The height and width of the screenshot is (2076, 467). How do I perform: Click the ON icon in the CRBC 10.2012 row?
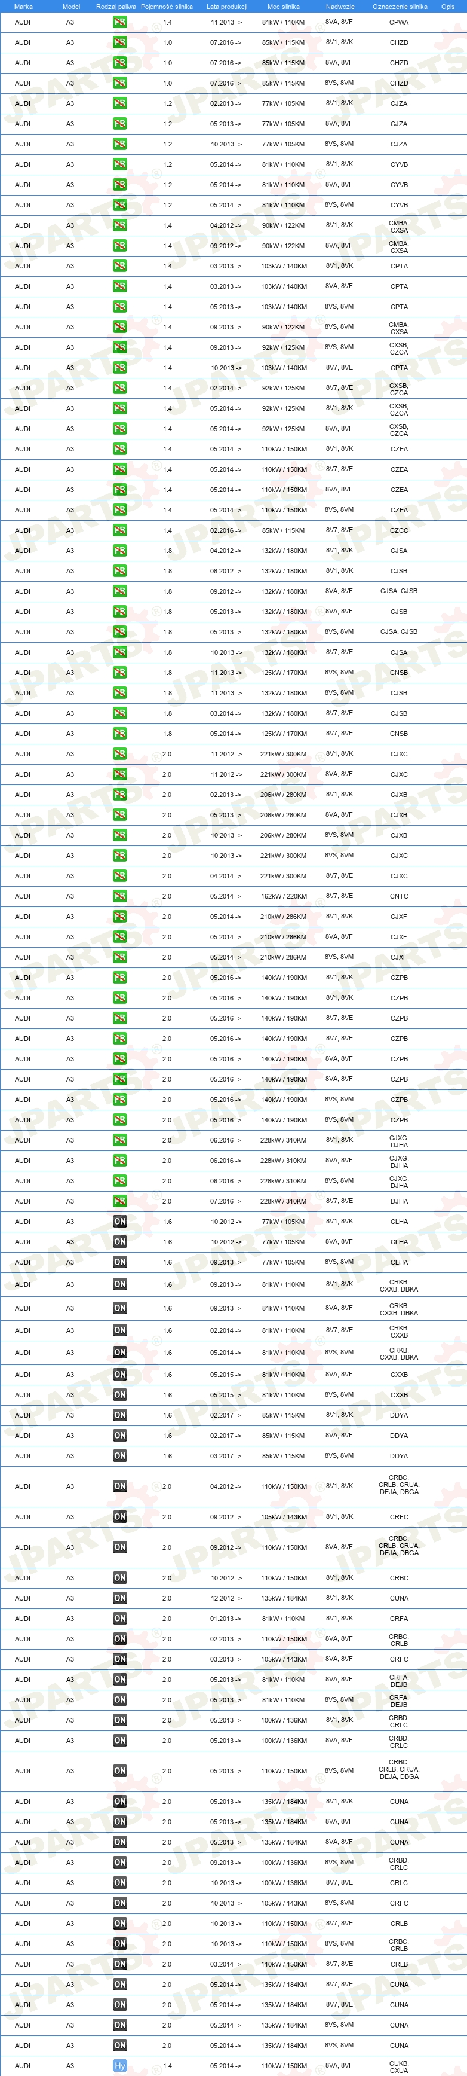pos(119,1578)
